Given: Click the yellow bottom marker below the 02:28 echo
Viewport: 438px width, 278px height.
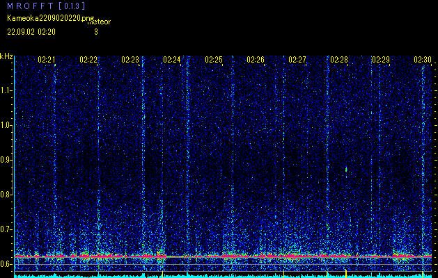Looking at the screenshot, I should (x=346, y=273).
